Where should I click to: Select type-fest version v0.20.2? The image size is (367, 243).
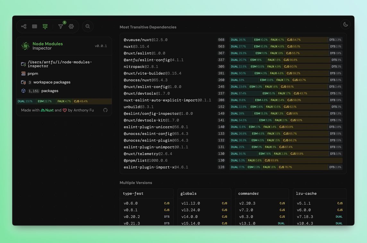coord(147,217)
